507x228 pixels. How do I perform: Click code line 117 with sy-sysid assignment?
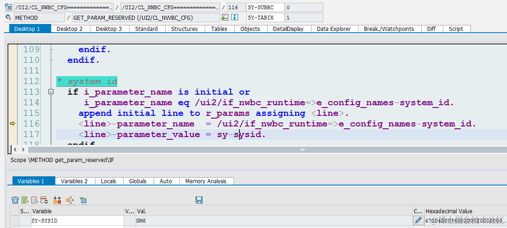(x=172, y=134)
